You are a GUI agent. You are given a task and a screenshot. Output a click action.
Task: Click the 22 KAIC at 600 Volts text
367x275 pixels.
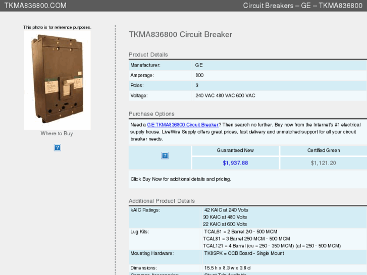[x=225, y=224]
